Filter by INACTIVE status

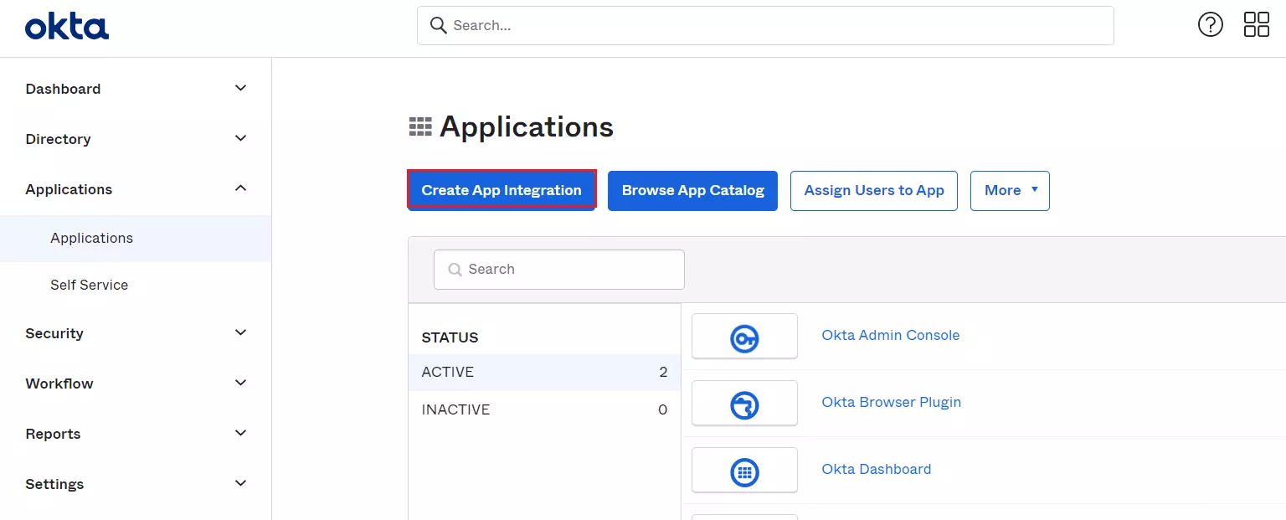pyautogui.click(x=544, y=410)
